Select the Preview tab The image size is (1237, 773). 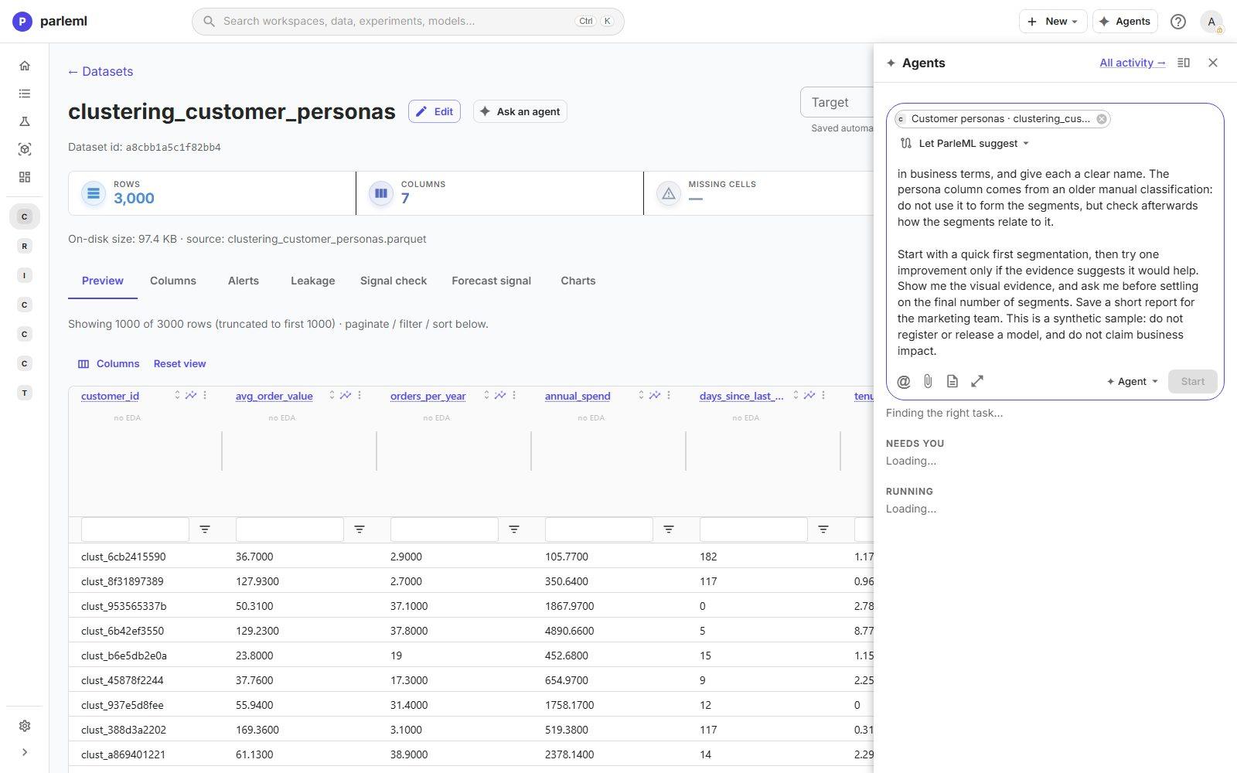pyautogui.click(x=103, y=281)
